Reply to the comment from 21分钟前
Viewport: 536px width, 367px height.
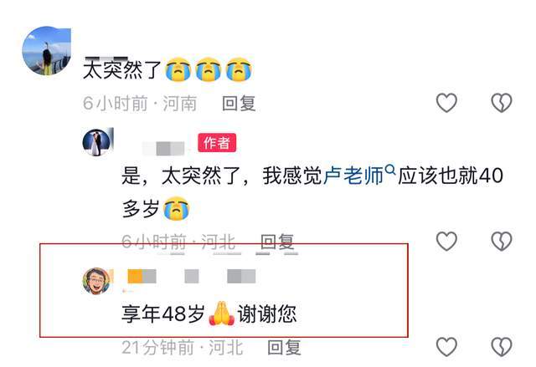(284, 348)
